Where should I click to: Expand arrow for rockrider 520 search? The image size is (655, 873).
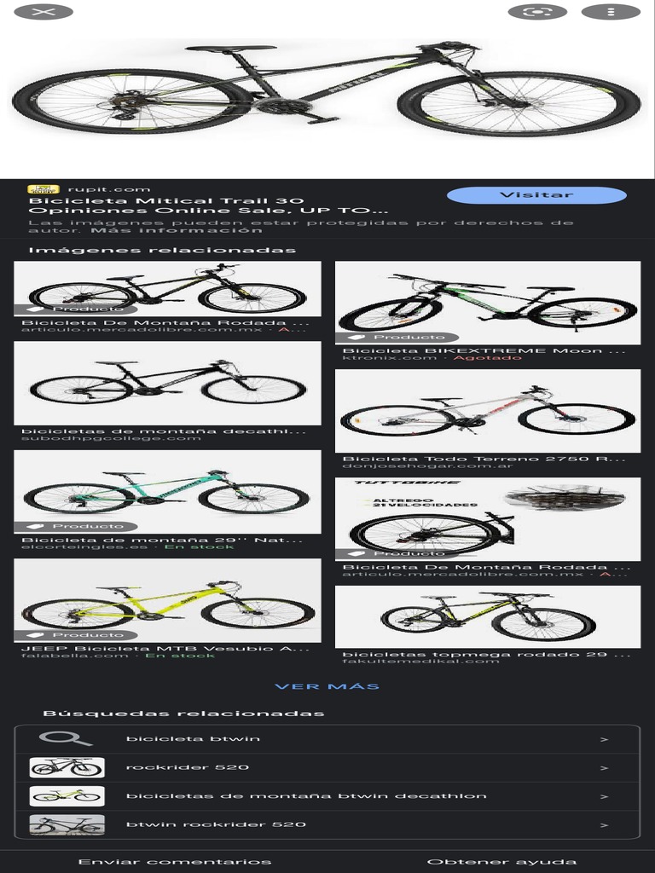pyautogui.click(x=604, y=768)
